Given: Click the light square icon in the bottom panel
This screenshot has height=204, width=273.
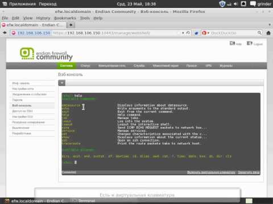Looking at the screenshot, I should coord(249,201).
